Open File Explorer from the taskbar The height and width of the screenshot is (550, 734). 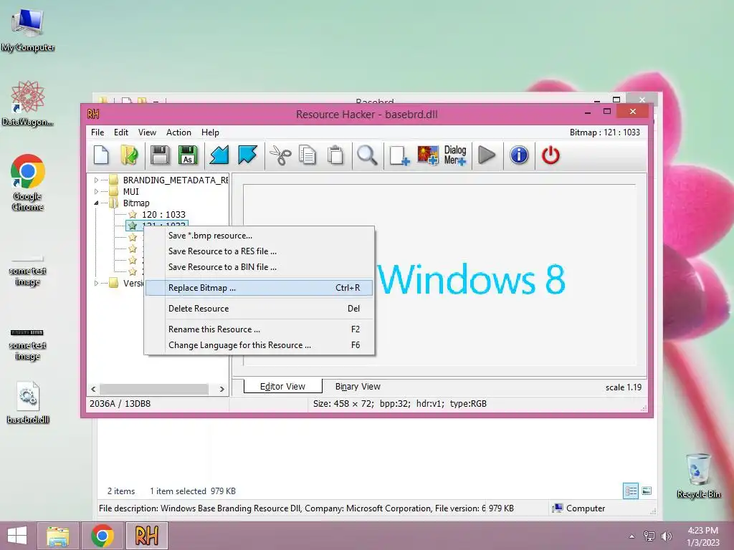point(58,536)
